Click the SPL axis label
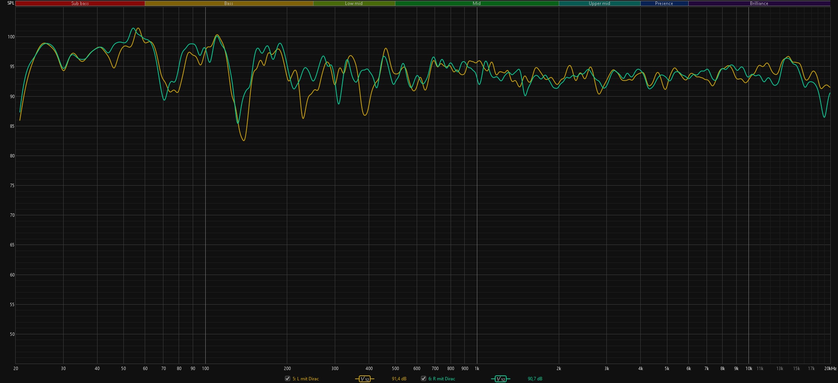 (x=11, y=3)
